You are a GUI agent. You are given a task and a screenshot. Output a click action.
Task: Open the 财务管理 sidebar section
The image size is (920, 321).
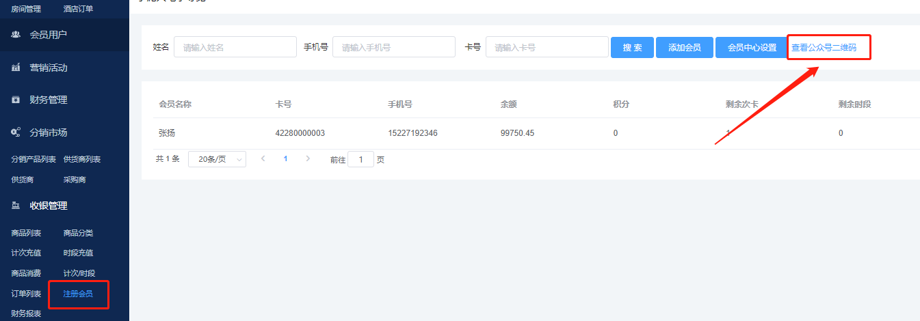(48, 100)
